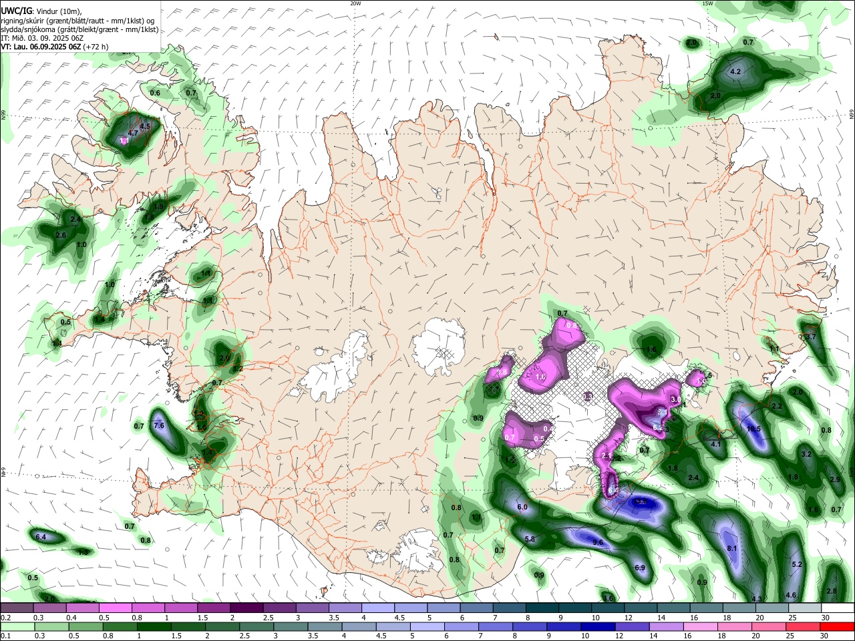855x641 pixels.
Task: Click the 4.7 precipitation value in Westfjords
Action: [133, 133]
